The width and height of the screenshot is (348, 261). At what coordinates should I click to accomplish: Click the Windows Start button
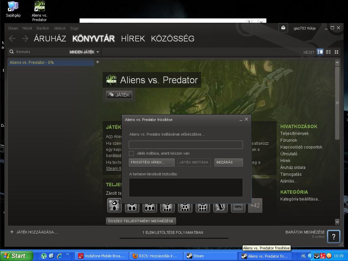pos(17,256)
